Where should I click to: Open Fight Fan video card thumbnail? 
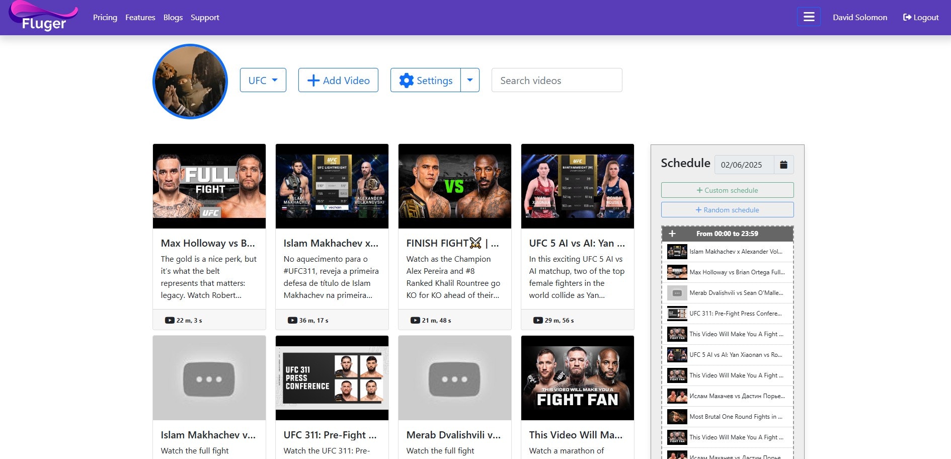(x=578, y=378)
